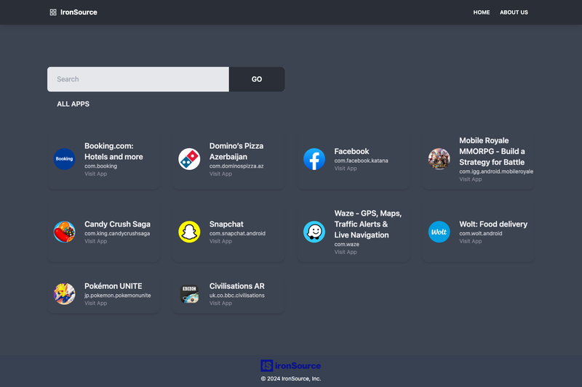
Task: Click the com.facebook.katana package name
Action: 361,160
